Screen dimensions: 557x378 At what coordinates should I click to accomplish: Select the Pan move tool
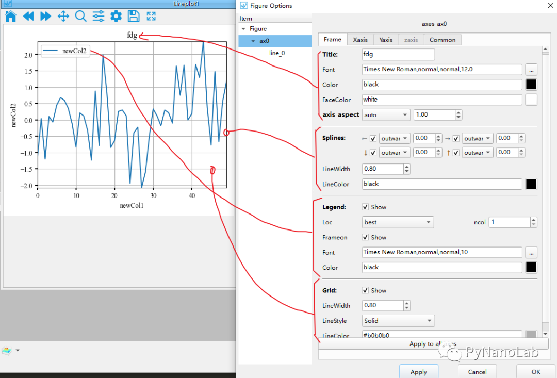pyautogui.click(x=63, y=16)
